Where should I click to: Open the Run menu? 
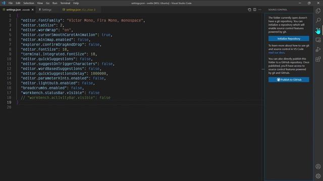[55, 3]
